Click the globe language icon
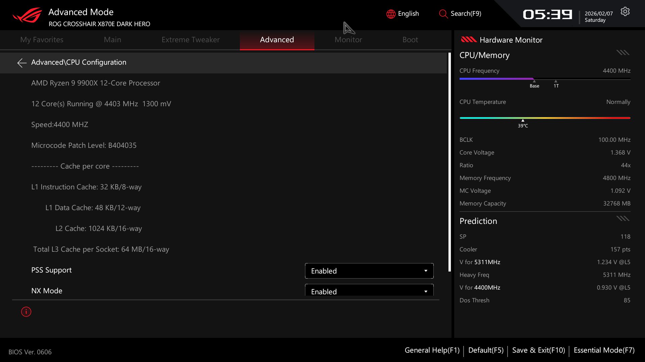645x362 pixels. (x=391, y=14)
